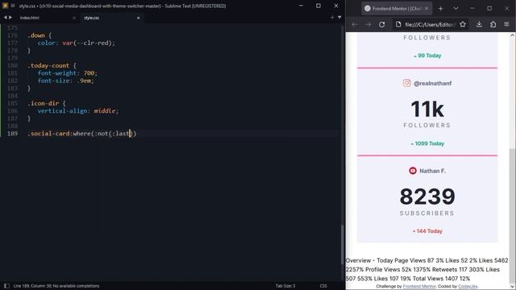Viewport: 516px width, 290px height.
Task: Maximize the browser window
Action: click(489, 9)
